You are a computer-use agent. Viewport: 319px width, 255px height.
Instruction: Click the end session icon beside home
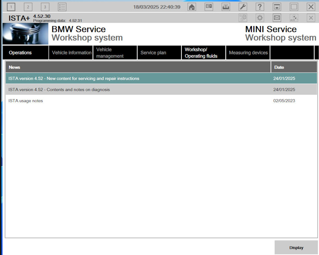(209, 7)
